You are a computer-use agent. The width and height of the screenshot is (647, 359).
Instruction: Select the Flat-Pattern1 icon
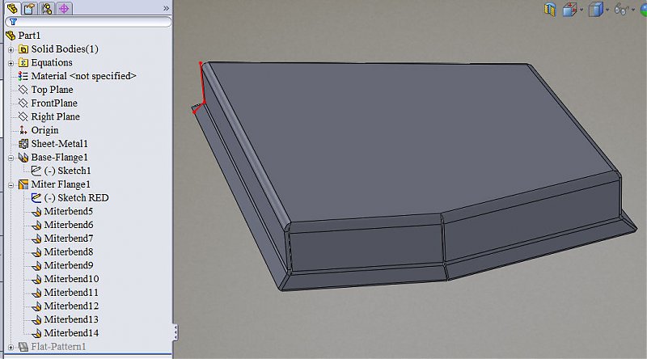[23, 347]
